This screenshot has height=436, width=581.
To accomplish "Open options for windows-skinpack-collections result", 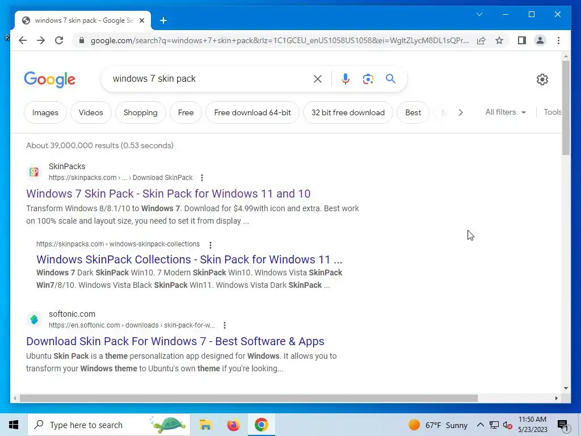I will click(x=210, y=245).
